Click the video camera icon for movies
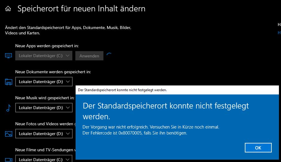Viewport: 281px width, 162px height. pyautogui.click(x=8, y=160)
